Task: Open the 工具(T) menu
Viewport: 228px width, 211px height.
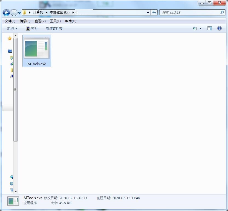Action: 55,21
